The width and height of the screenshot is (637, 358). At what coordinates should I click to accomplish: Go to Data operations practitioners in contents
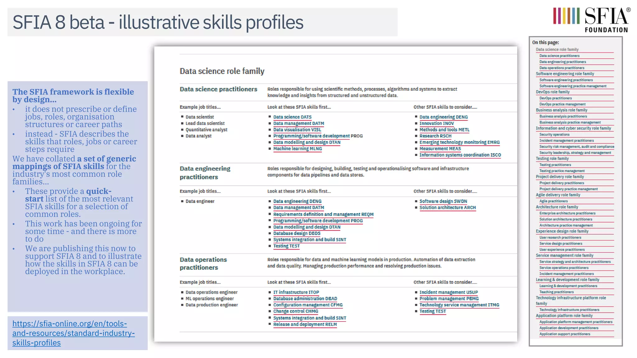pyautogui.click(x=562, y=68)
